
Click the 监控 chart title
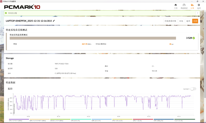pyautogui.click(x=10, y=89)
